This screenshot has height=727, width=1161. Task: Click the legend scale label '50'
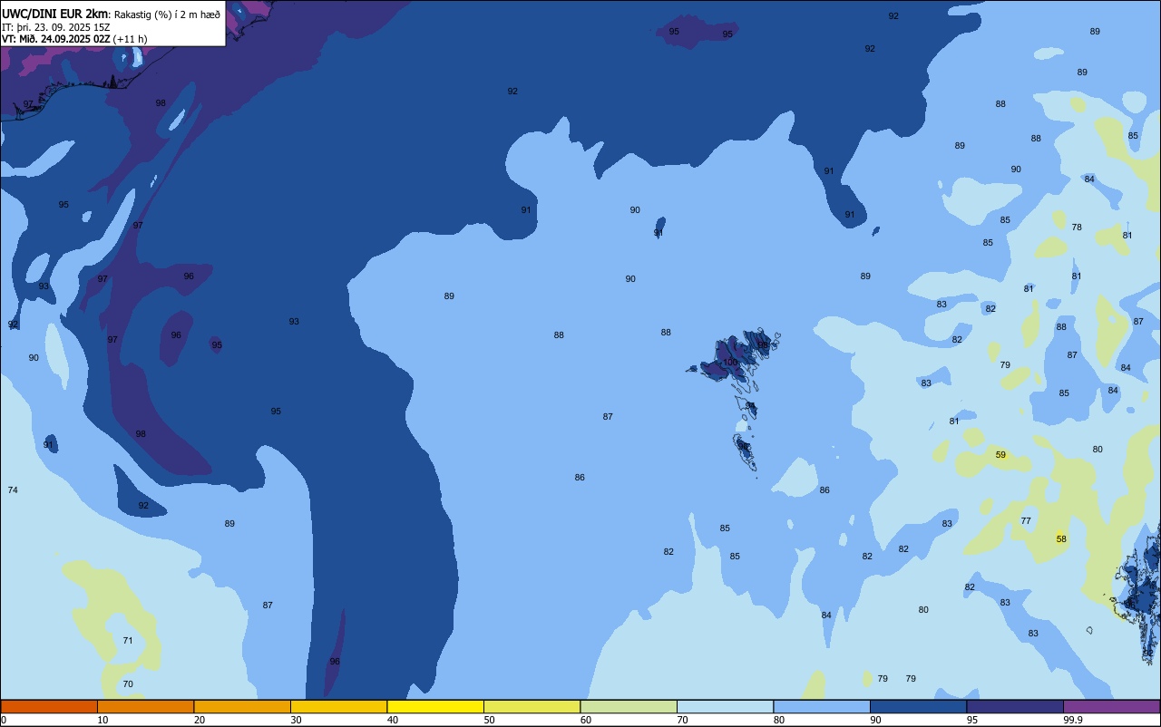pos(489,720)
